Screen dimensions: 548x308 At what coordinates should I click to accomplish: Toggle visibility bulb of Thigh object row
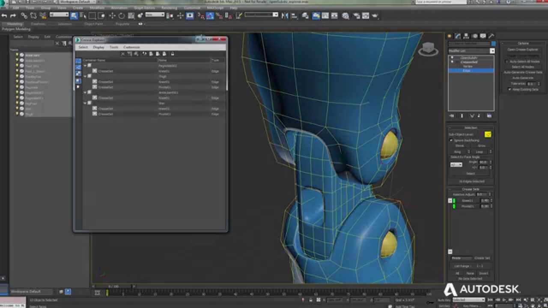(17, 114)
